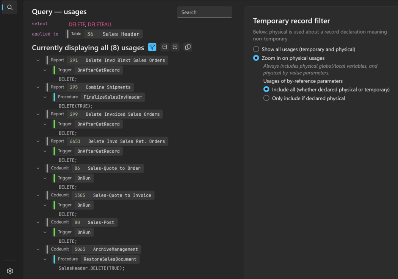Collapse Report 295 Combine Shipments node
398x279 pixels.
[x=38, y=87]
